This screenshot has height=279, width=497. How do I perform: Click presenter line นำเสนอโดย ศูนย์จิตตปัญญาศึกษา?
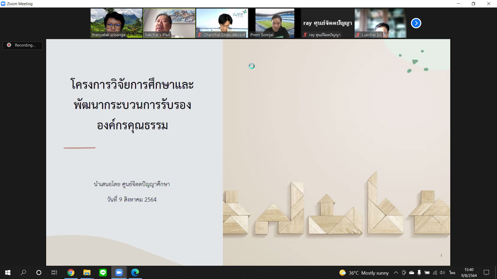click(132, 184)
